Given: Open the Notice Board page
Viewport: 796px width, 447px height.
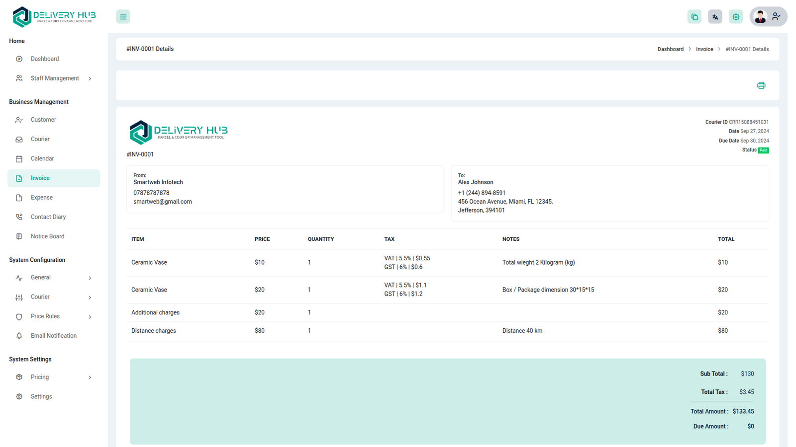Looking at the screenshot, I should point(47,236).
